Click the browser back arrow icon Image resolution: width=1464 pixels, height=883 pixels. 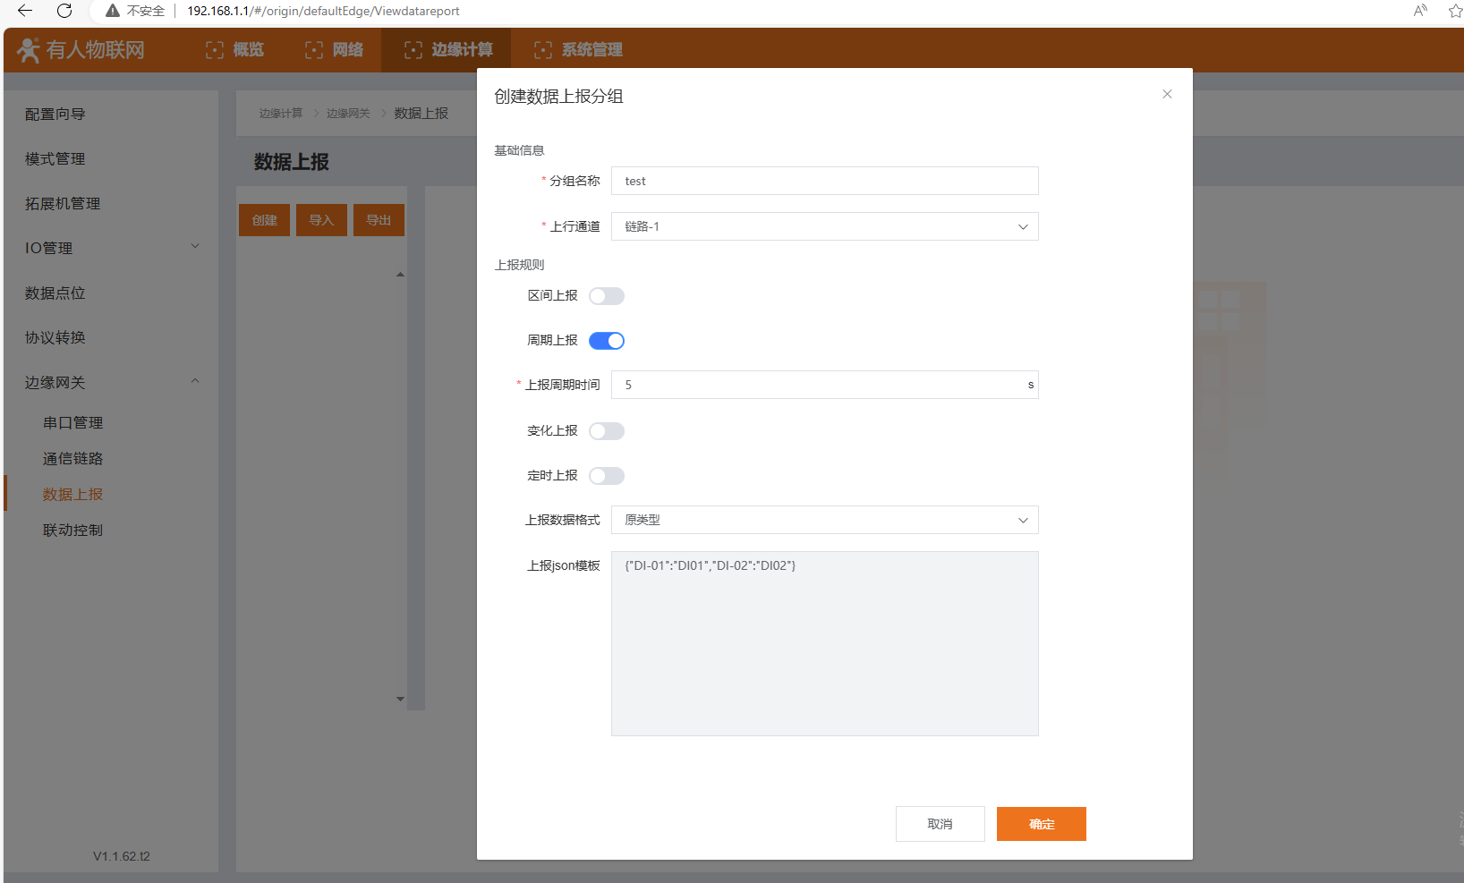pos(25,11)
